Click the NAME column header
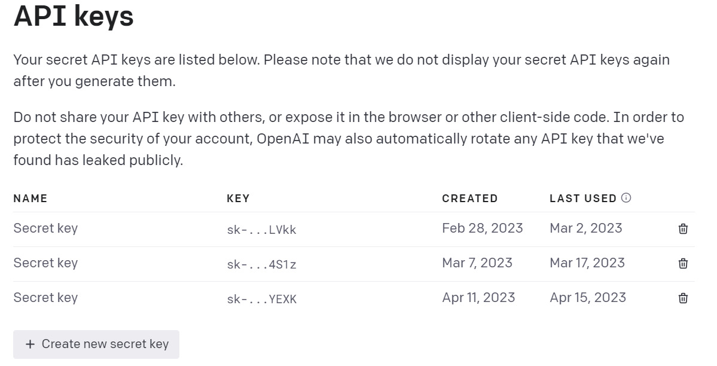This screenshot has width=717, height=366. pyautogui.click(x=30, y=199)
